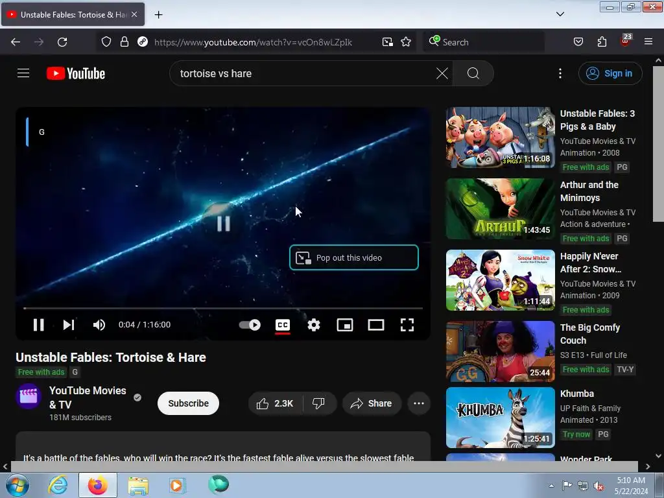Open the Action Center flag tray icon
Viewport: 664px width, 498px height.
(567, 486)
